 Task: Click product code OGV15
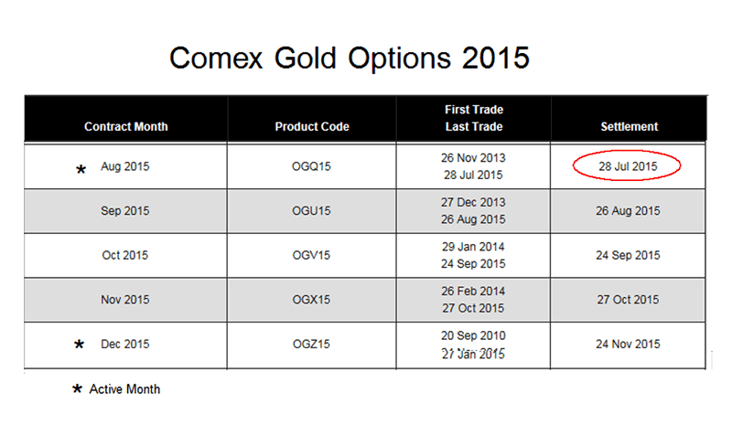tap(312, 255)
